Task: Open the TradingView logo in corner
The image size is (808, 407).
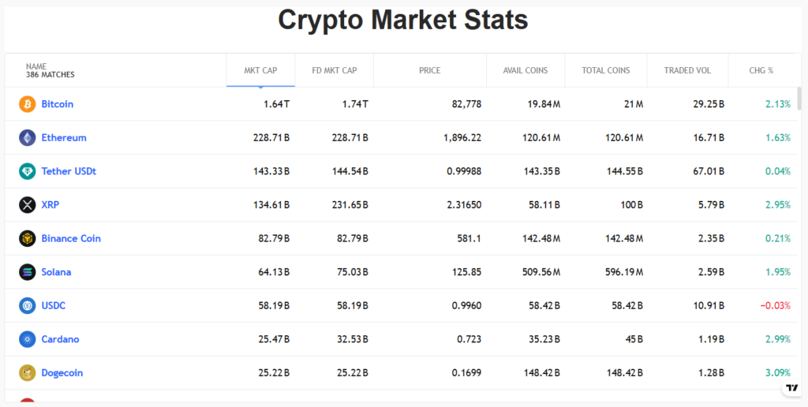Action: (x=791, y=388)
